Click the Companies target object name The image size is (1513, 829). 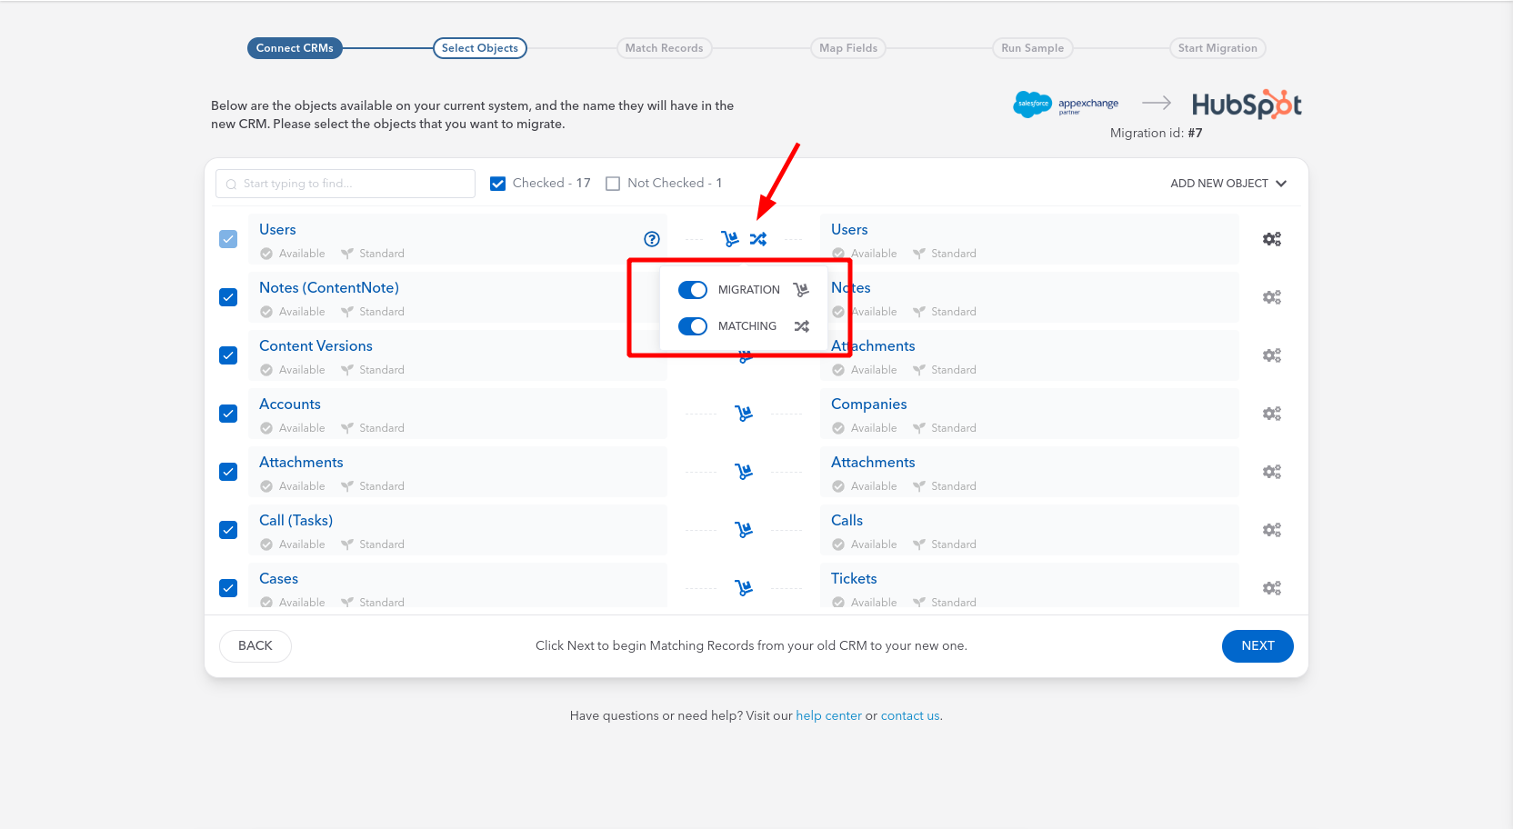point(869,405)
